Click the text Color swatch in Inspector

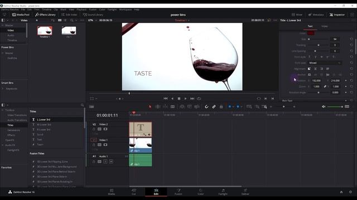point(311,33)
